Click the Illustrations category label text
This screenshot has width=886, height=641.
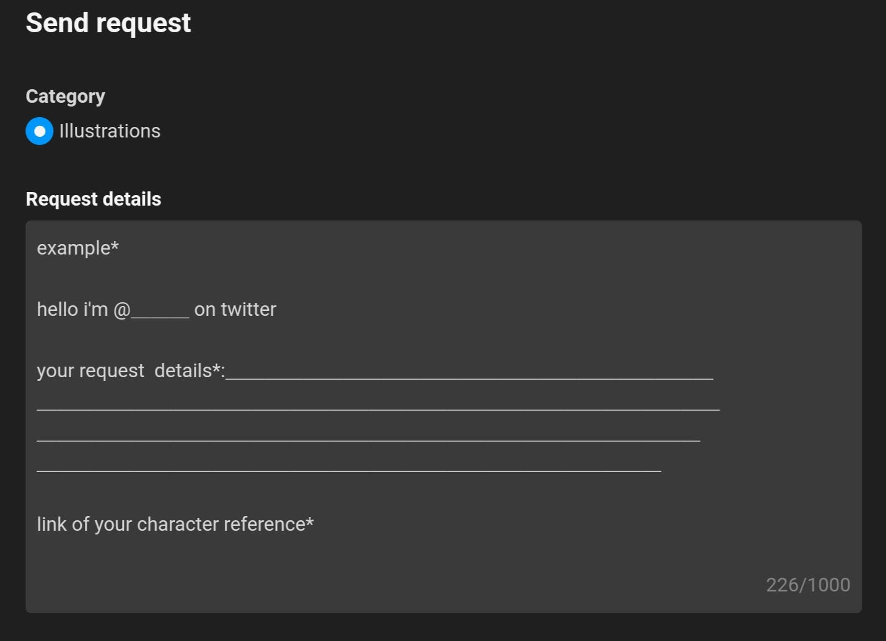[x=110, y=131]
